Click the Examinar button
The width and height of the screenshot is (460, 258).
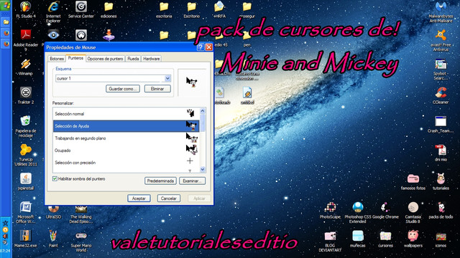192,181
